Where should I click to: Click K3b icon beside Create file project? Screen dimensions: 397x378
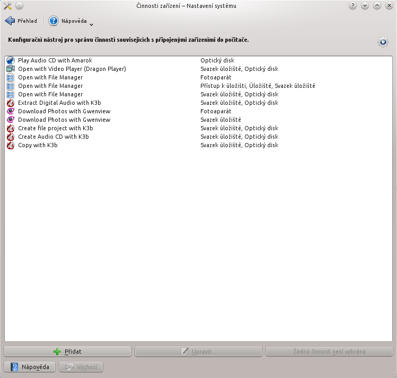11,128
